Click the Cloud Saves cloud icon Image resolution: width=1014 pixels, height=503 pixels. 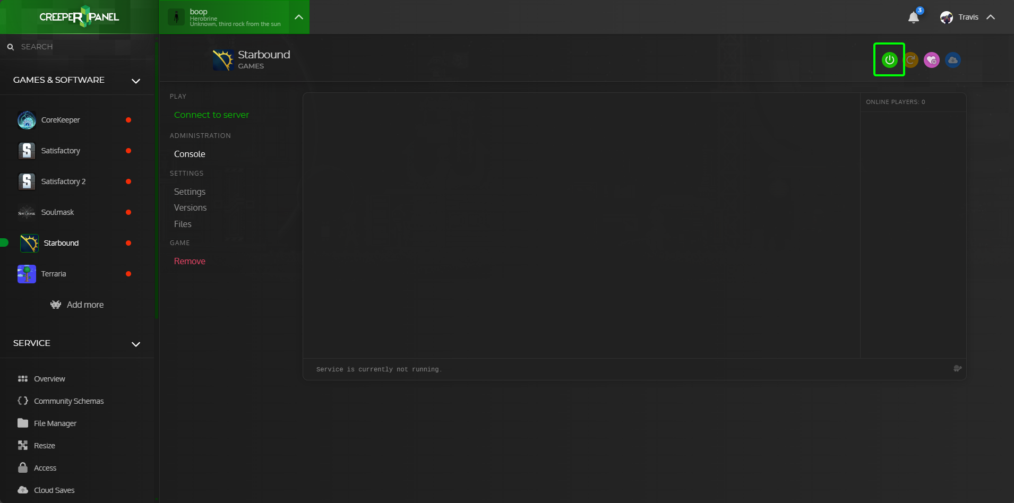point(23,490)
